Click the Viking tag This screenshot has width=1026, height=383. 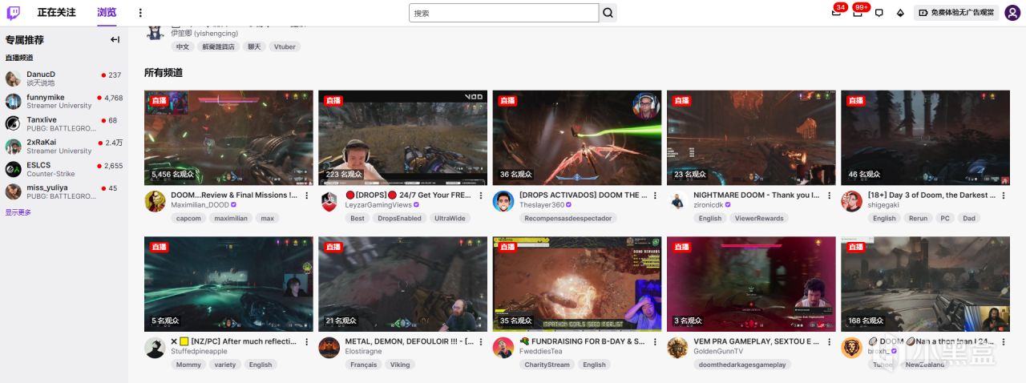400,365
